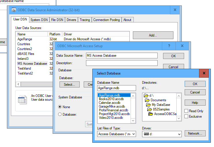Screen dimensions: 214x147
Task: Close the ODBC Data Source Administrator window
Action: (175, 10)
